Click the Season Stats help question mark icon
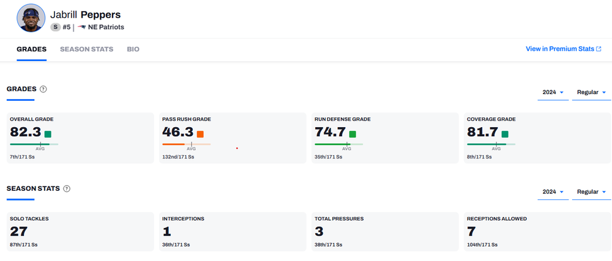The height and width of the screenshot is (261, 612). point(67,189)
